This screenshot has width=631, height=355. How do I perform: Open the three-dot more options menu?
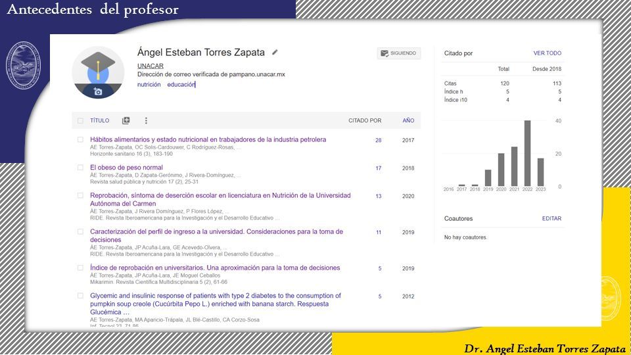(146, 120)
